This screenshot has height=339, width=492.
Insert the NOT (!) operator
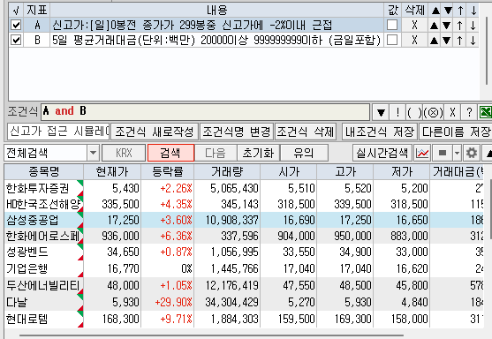tap(397, 112)
